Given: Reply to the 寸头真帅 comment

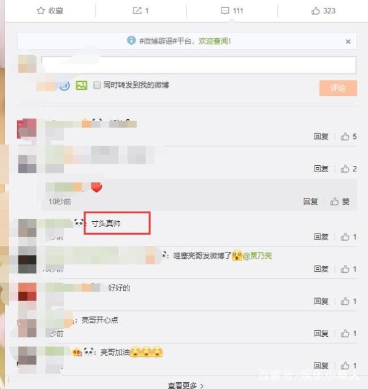Looking at the screenshot, I should (x=321, y=237).
